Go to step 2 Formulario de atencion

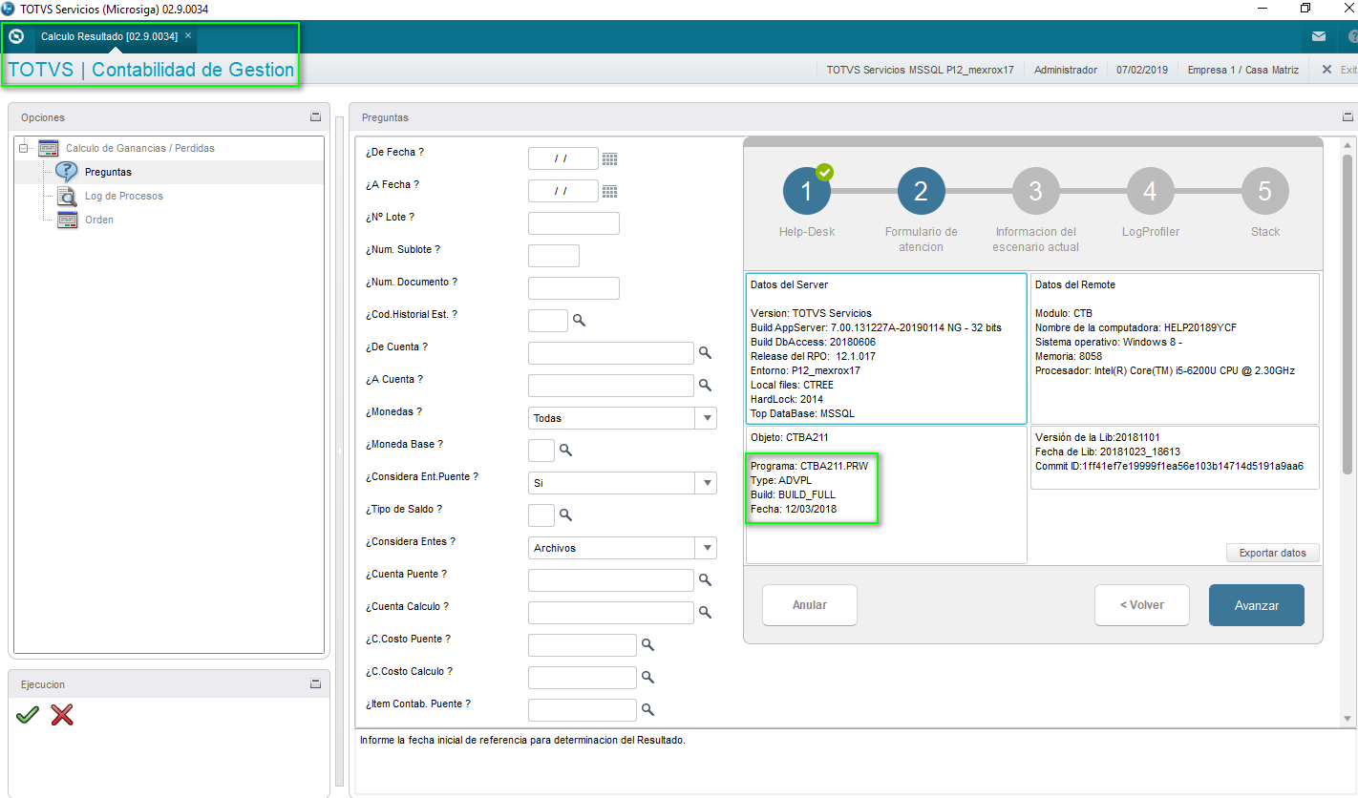click(x=921, y=191)
